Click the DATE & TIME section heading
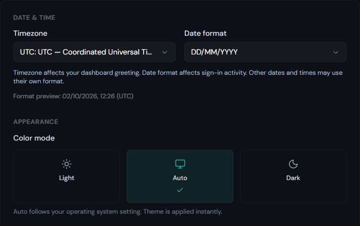Viewport: 360px width, 226px height. pyautogui.click(x=34, y=18)
